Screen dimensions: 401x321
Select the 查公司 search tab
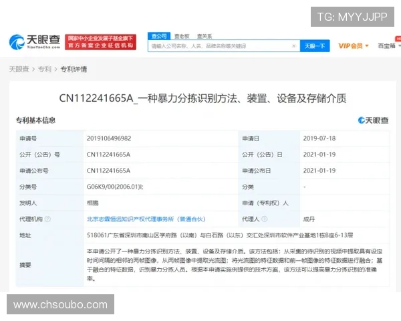[x=159, y=36]
